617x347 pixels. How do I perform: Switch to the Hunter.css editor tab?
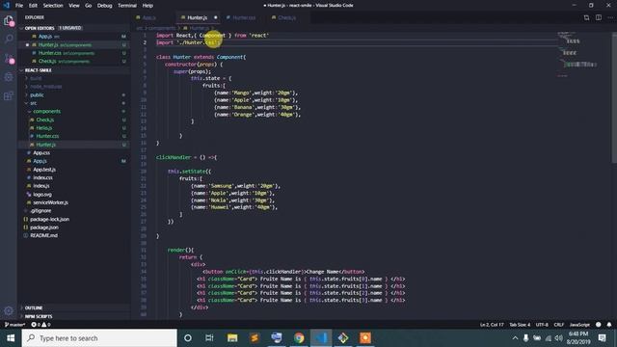pos(244,17)
